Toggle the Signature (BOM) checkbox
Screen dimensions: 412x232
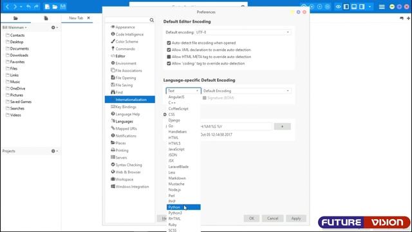(205, 98)
